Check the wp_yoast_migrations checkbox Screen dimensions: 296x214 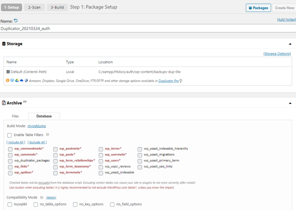140,155
